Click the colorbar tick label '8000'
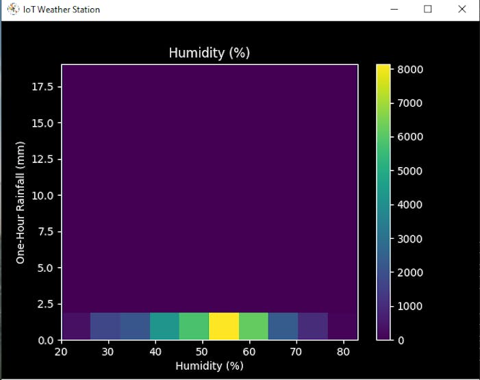 tap(410, 70)
